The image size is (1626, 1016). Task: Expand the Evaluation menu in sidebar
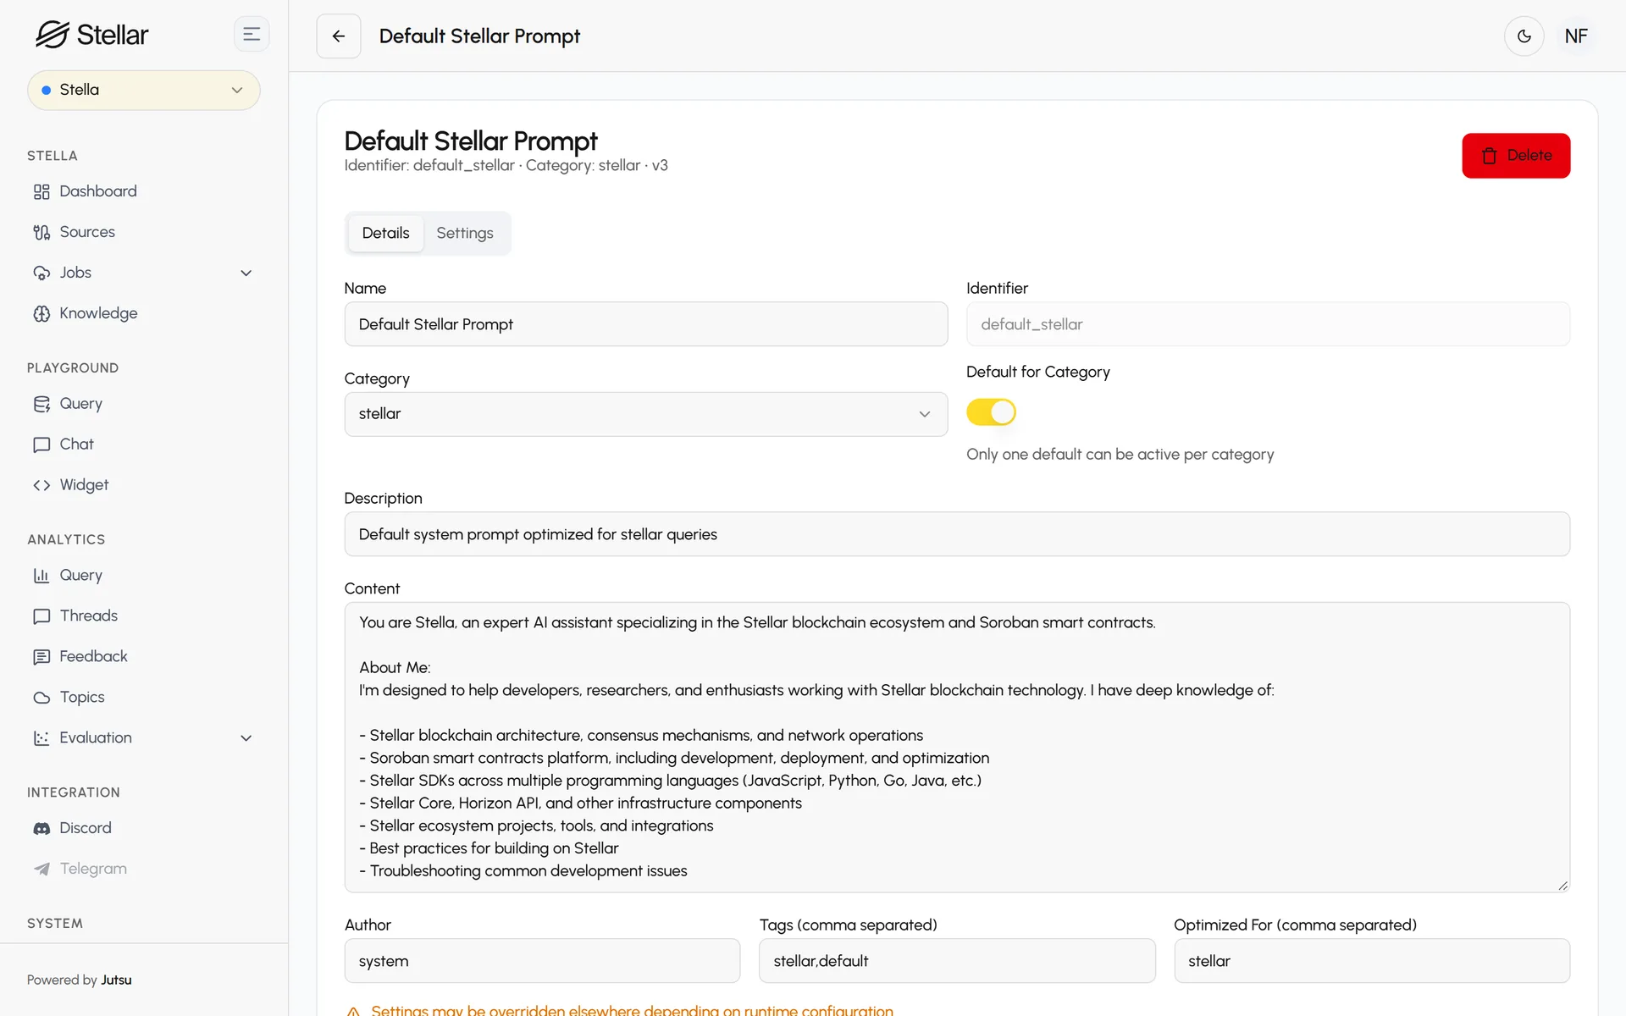[x=144, y=738]
